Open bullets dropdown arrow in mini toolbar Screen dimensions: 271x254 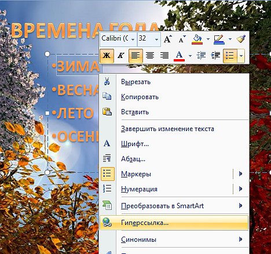(x=241, y=56)
